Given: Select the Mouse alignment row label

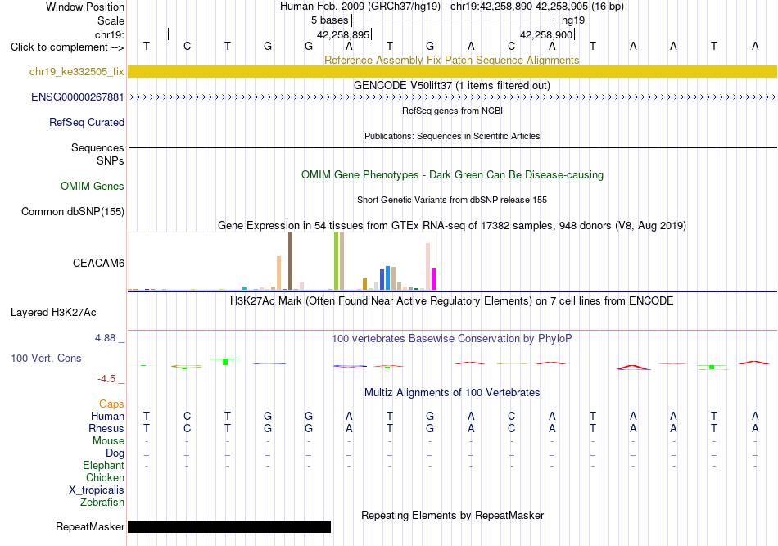Looking at the screenshot, I should (109, 441).
